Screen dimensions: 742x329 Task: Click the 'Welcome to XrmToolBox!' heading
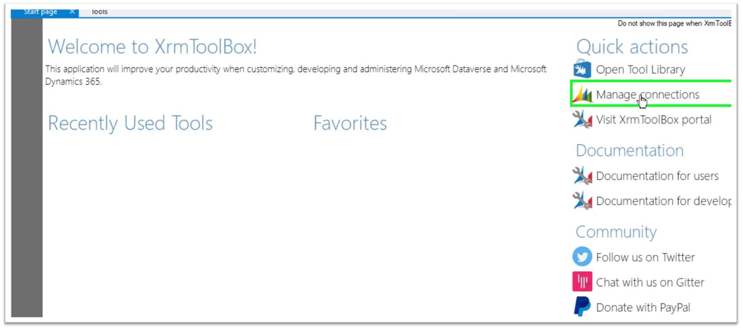pyautogui.click(x=152, y=47)
